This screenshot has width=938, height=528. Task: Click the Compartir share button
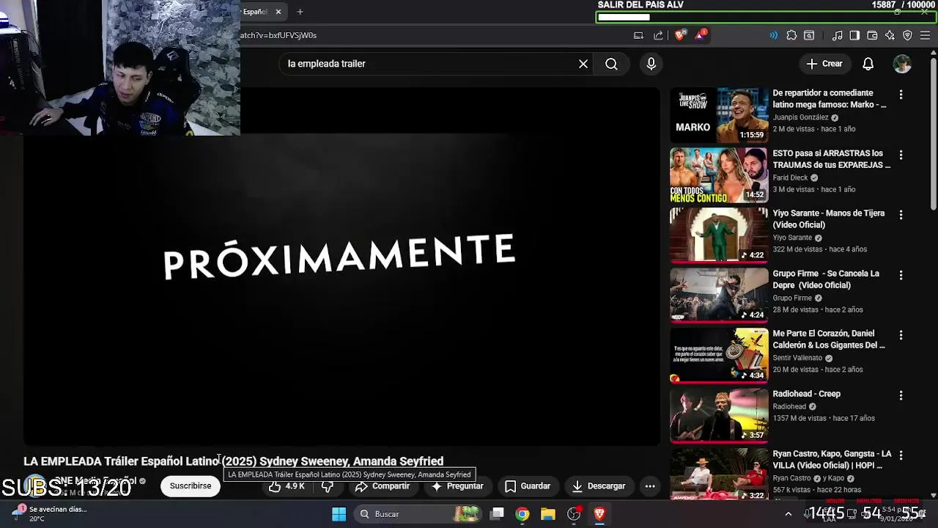point(383,486)
